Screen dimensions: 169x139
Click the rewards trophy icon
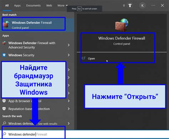pos(130,5)
